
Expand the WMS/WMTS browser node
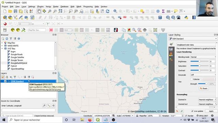(2, 46)
